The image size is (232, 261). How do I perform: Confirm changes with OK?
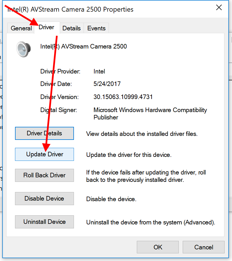157,247
